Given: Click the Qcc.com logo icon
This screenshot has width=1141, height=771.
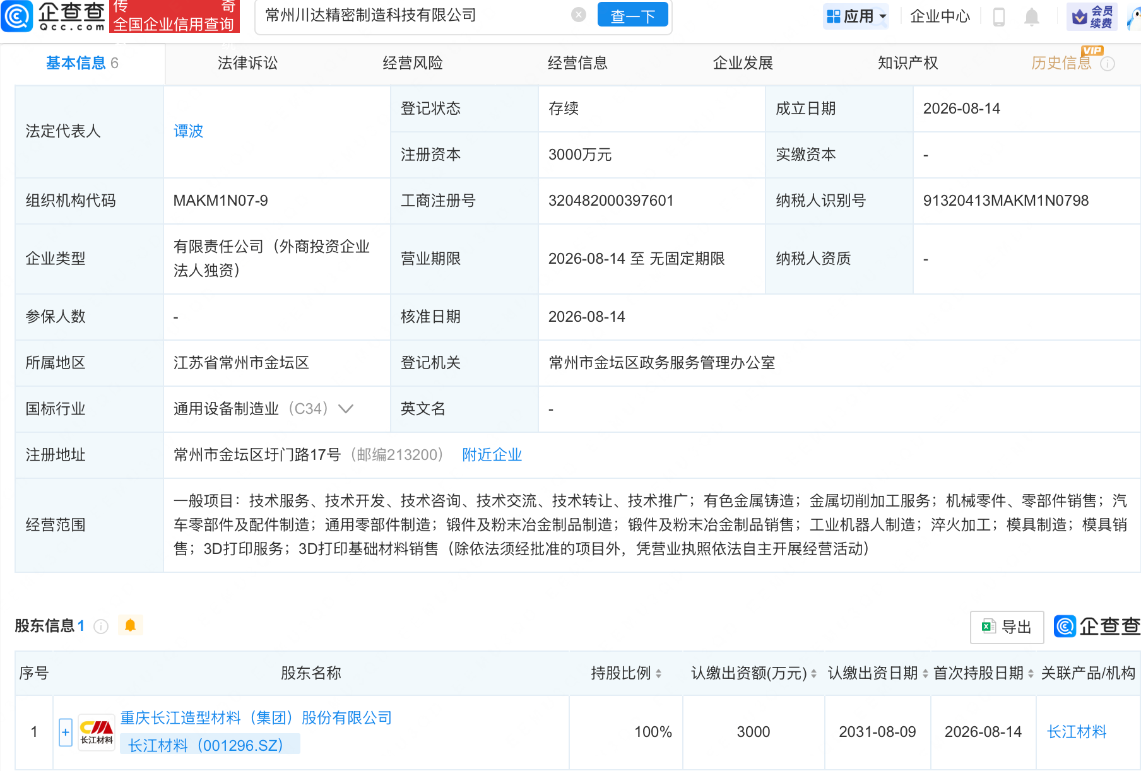Looking at the screenshot, I should 17,16.
